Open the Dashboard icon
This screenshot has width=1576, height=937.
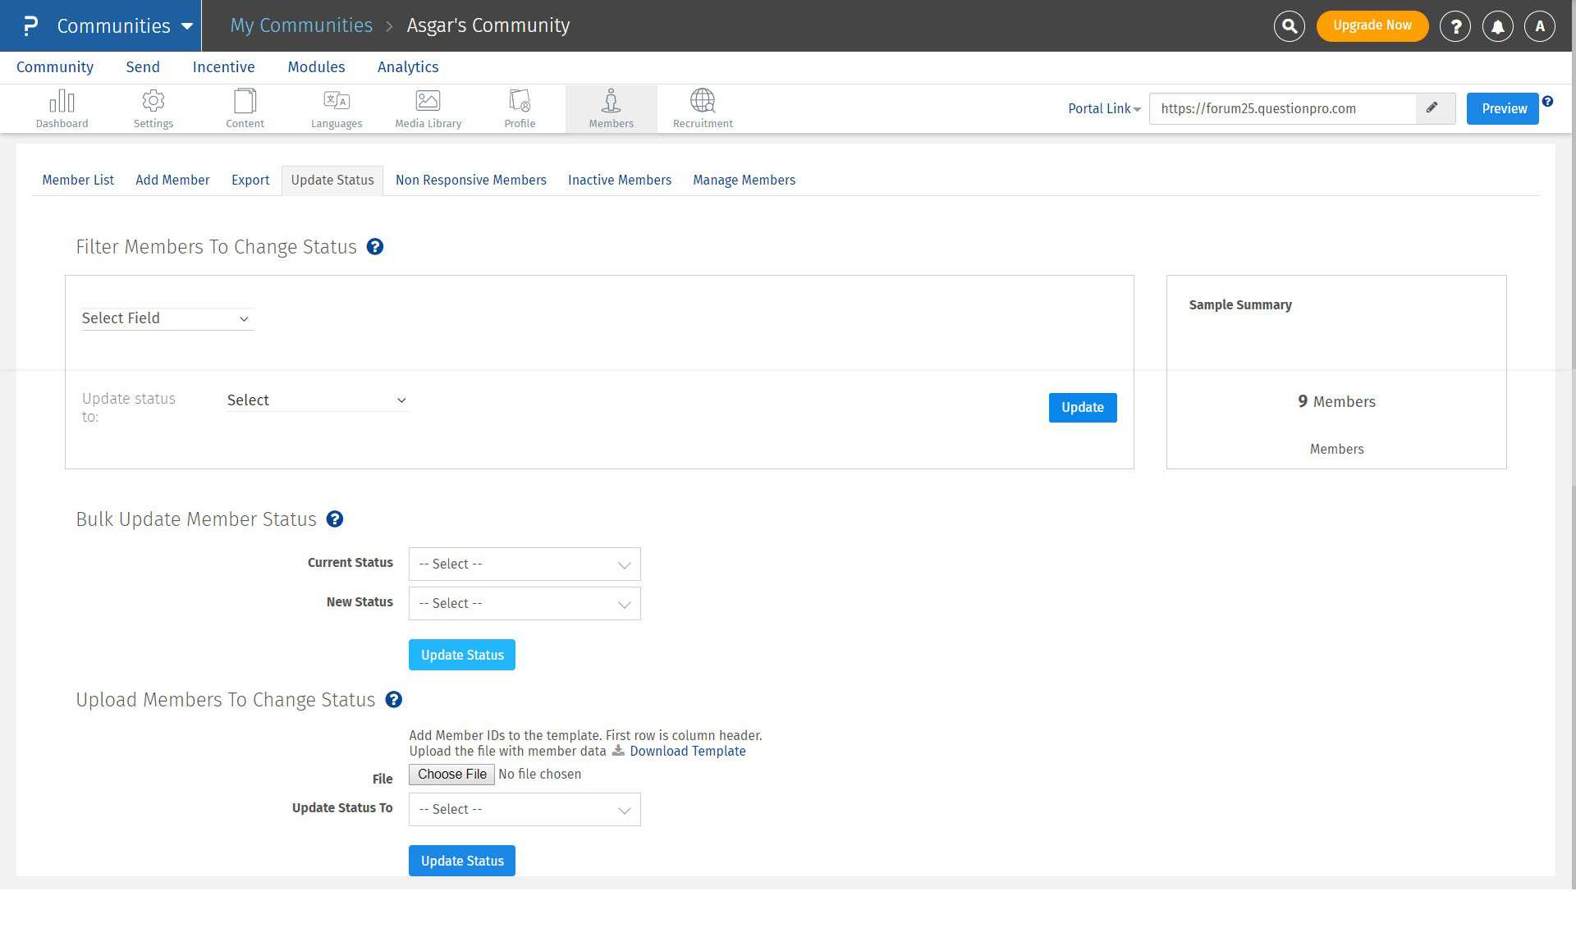coord(62,108)
